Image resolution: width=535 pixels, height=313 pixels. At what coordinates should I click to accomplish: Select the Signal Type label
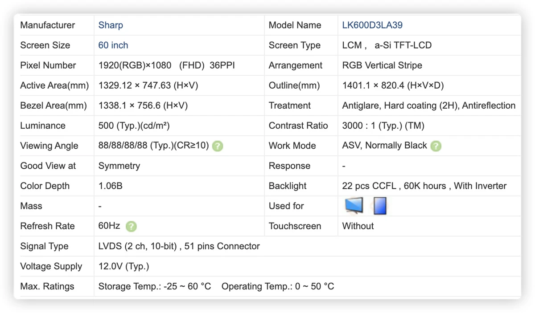44,246
